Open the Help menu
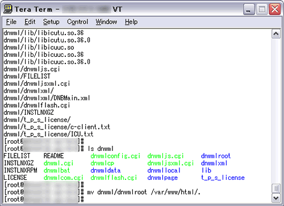Viewport: 284px width, 206px height. 131,22
